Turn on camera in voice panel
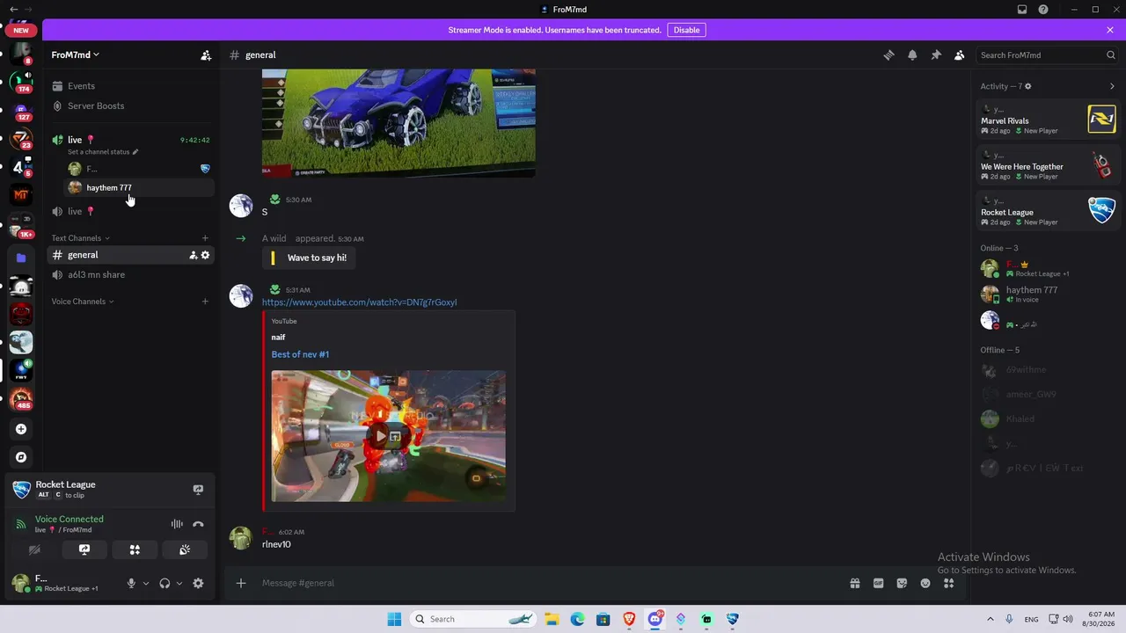Screen dimensions: 1126x633 [34, 549]
